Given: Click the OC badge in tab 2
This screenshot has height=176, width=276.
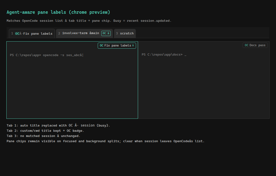Looking at the screenshot, I should [x=106, y=33].
